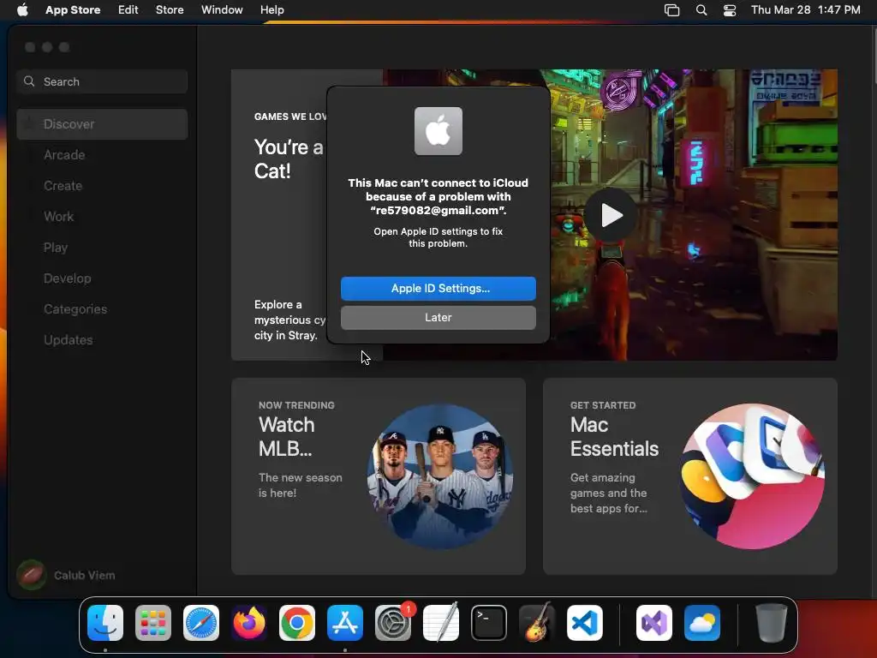This screenshot has height=658, width=877.
Task: Open the Help menu
Action: coord(271,10)
